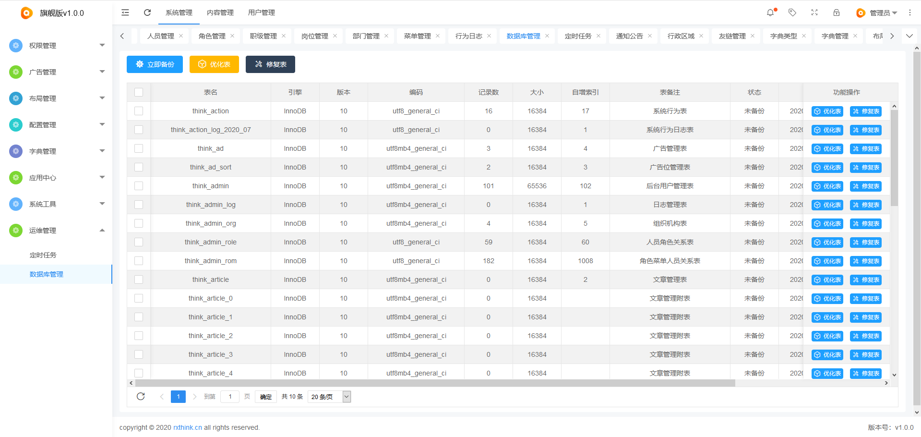This screenshot has width=921, height=437.
Task: Open the rxthink.cn footer link
Action: click(x=188, y=427)
